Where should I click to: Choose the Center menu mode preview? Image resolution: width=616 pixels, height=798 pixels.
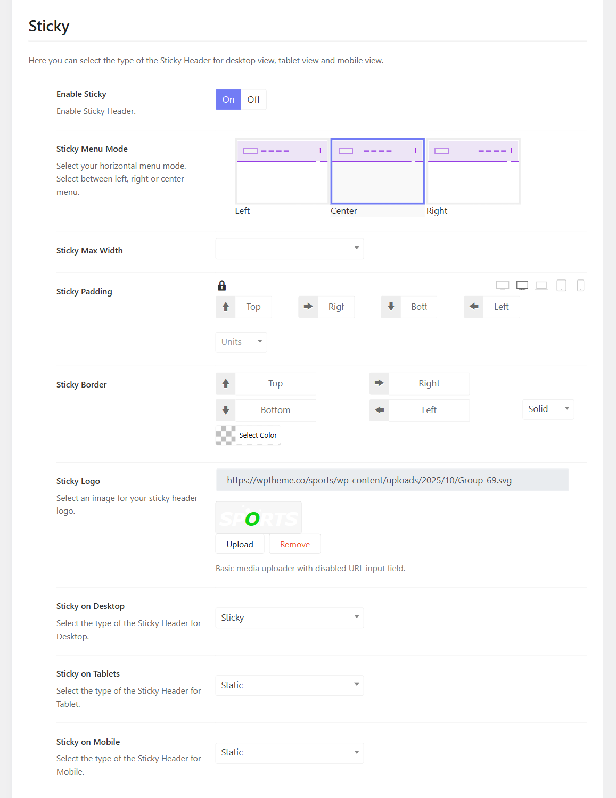click(x=377, y=171)
